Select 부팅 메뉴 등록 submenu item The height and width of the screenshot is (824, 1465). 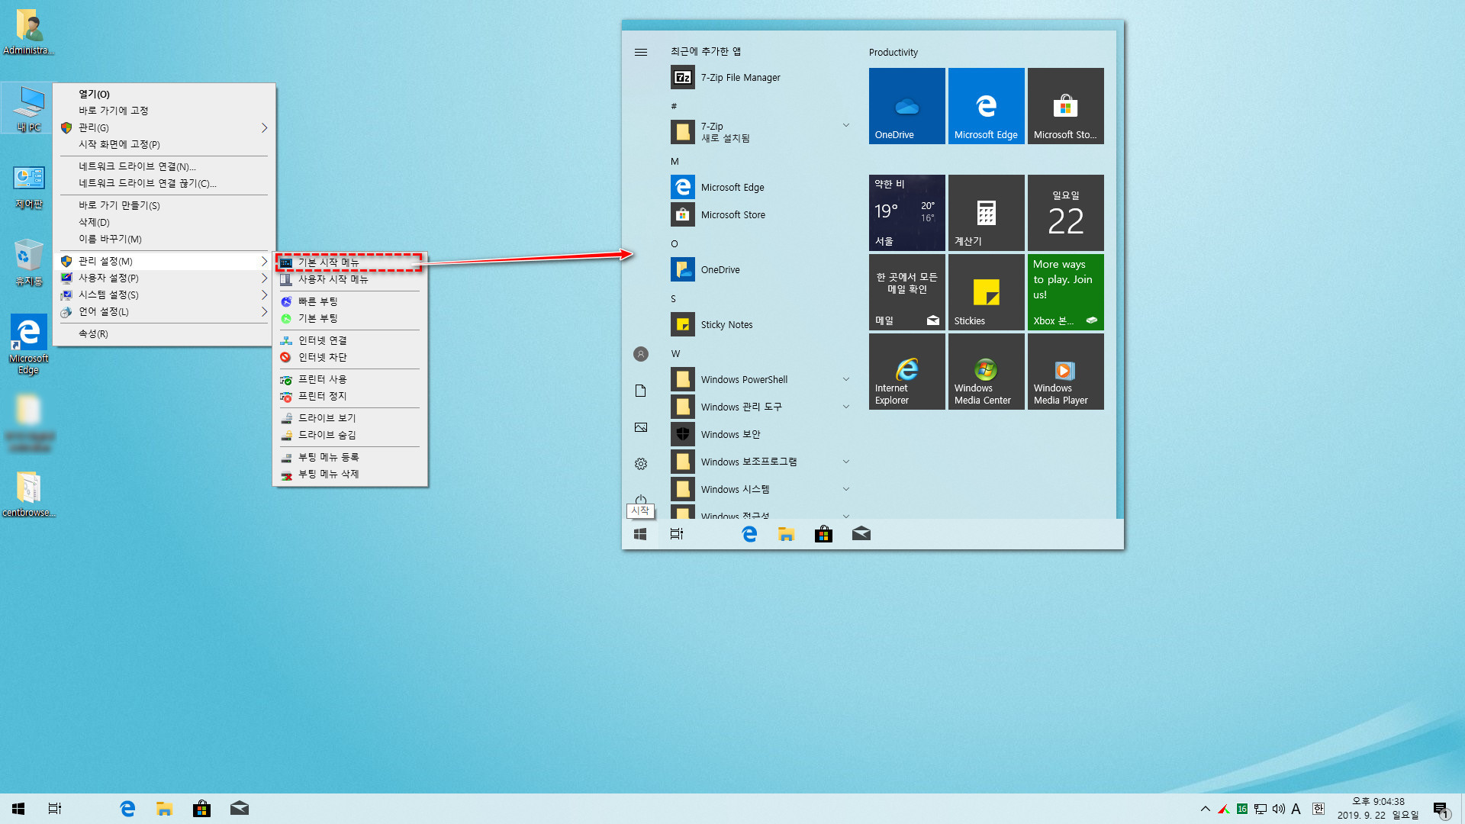tap(349, 457)
